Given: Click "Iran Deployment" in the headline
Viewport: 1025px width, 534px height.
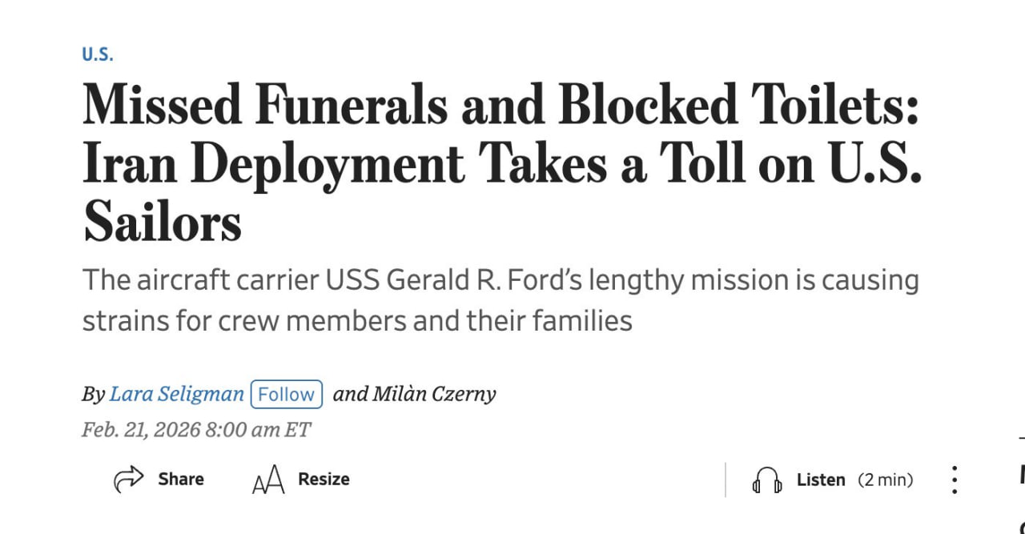Looking at the screenshot, I should click(274, 164).
